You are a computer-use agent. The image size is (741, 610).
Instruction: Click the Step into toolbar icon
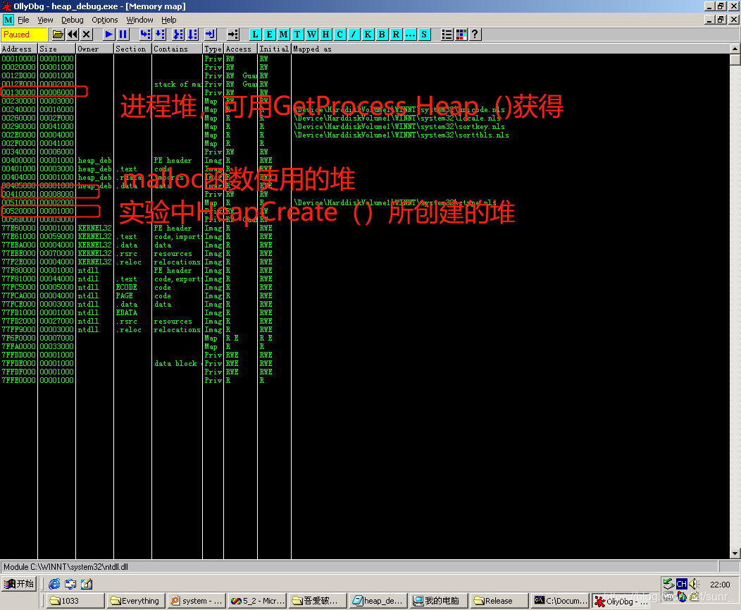pyautogui.click(x=146, y=35)
